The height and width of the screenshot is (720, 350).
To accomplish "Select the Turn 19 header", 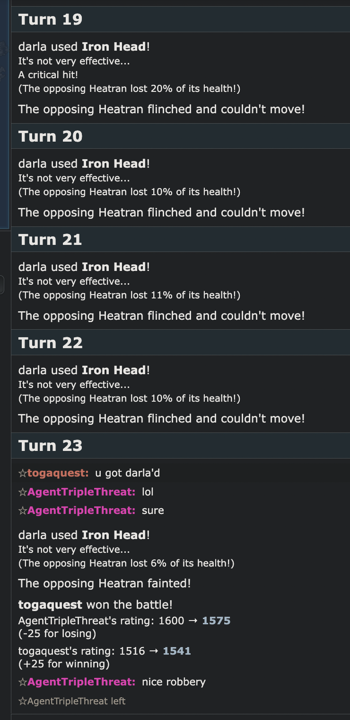I will tap(50, 19).
